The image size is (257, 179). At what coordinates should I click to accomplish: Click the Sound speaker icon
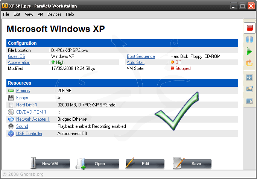coord(11,126)
